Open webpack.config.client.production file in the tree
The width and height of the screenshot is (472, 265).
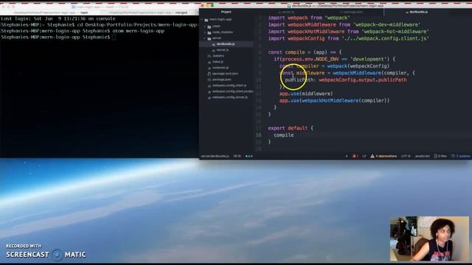click(x=232, y=91)
